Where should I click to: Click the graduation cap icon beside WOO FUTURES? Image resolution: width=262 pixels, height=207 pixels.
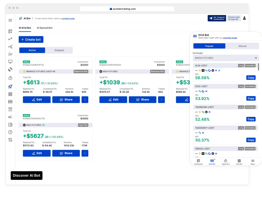(x=43, y=125)
